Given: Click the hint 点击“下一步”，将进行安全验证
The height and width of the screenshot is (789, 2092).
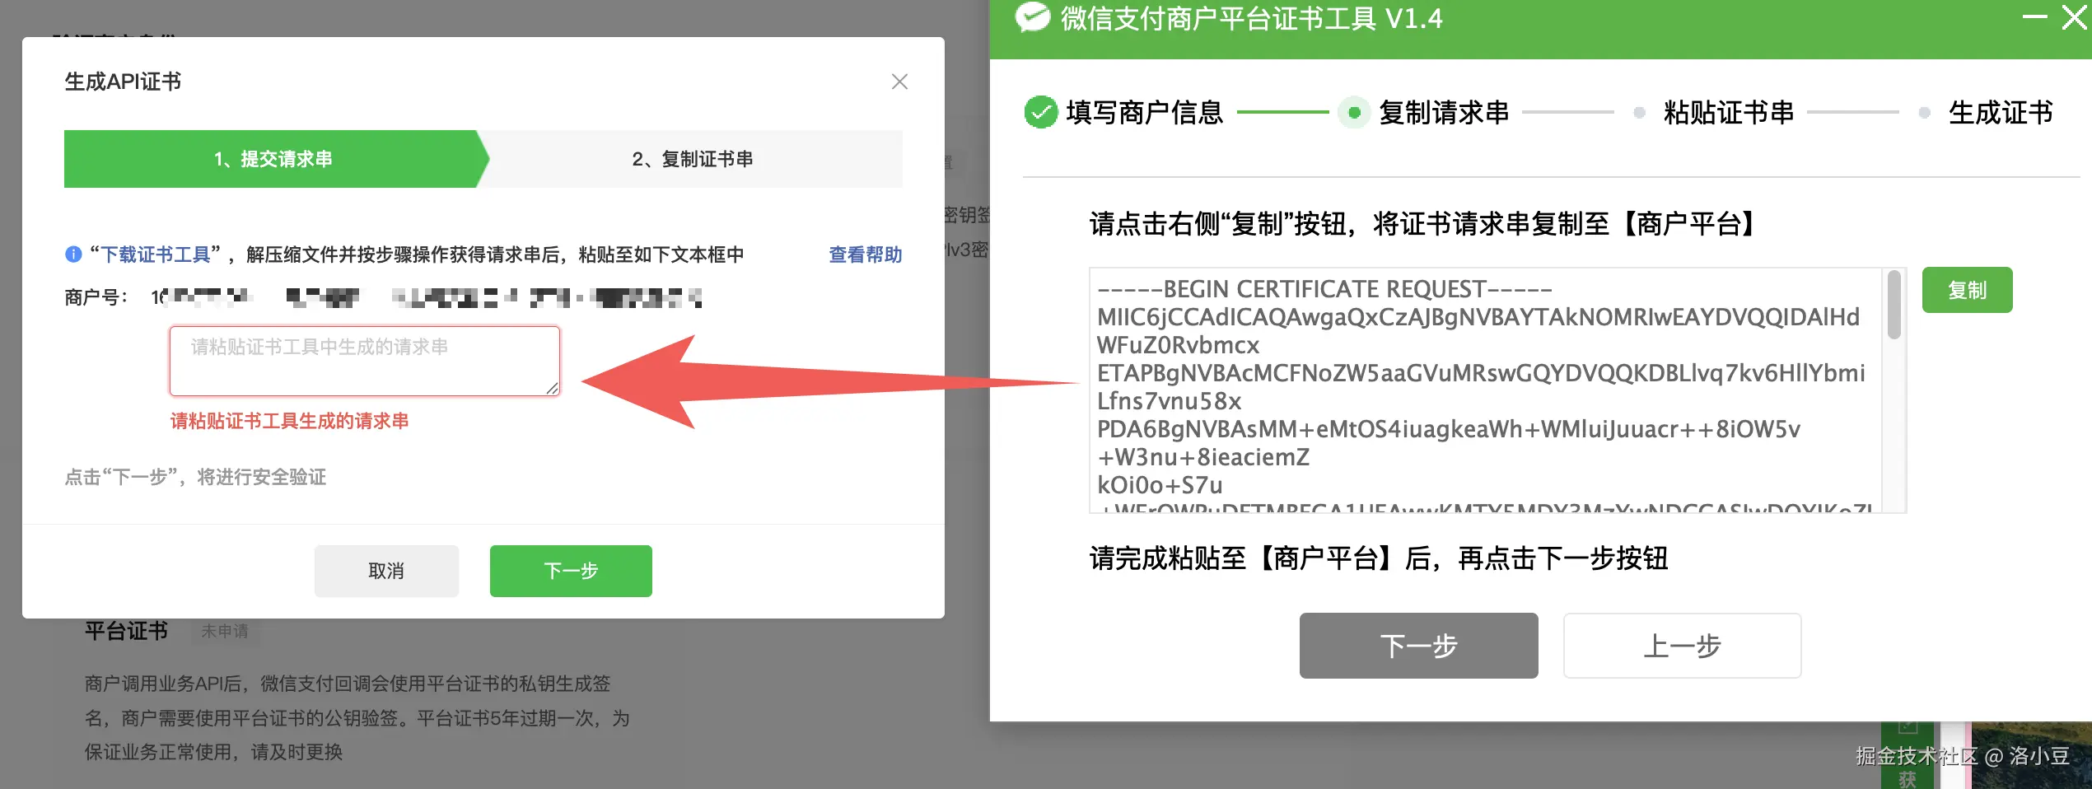Looking at the screenshot, I should click(195, 477).
